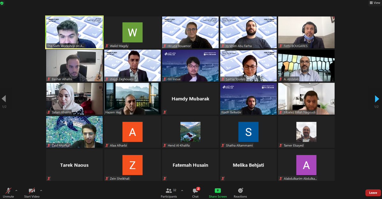Image resolution: width=382 pixels, height=199 pixels.
Task: Click the green Share Screen icon
Action: click(218, 190)
